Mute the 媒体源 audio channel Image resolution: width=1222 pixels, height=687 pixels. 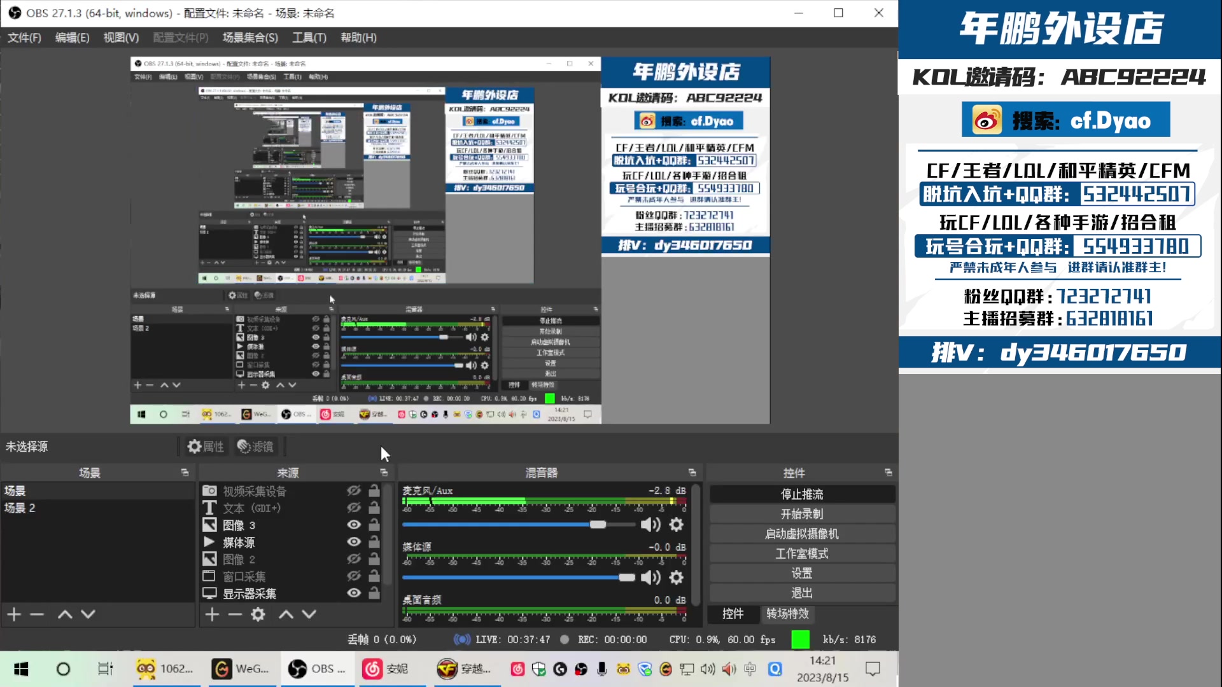coord(650,578)
